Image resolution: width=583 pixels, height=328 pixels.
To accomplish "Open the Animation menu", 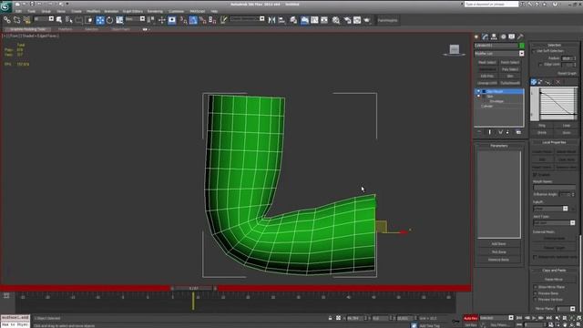I will click(111, 11).
